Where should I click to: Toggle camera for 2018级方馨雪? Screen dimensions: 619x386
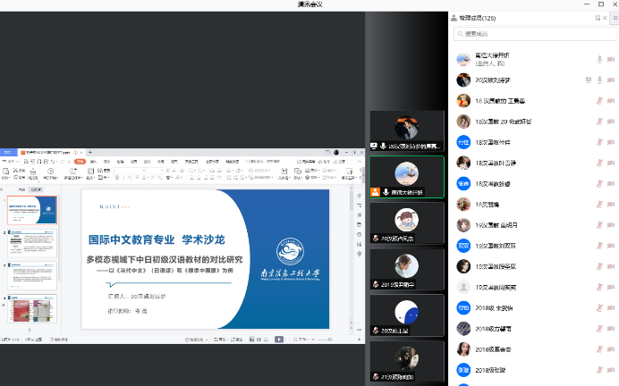[x=612, y=328]
